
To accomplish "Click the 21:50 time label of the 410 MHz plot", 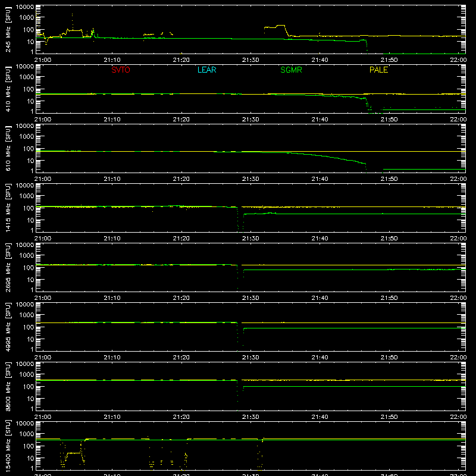I will [389, 120].
